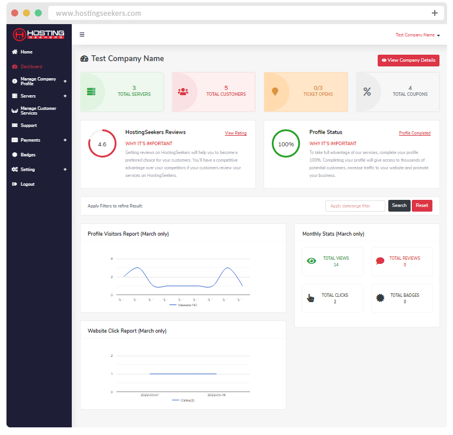This screenshot has height=435, width=453.
Task: Click the badge seal icon for Total Badges
Action: 380,298
